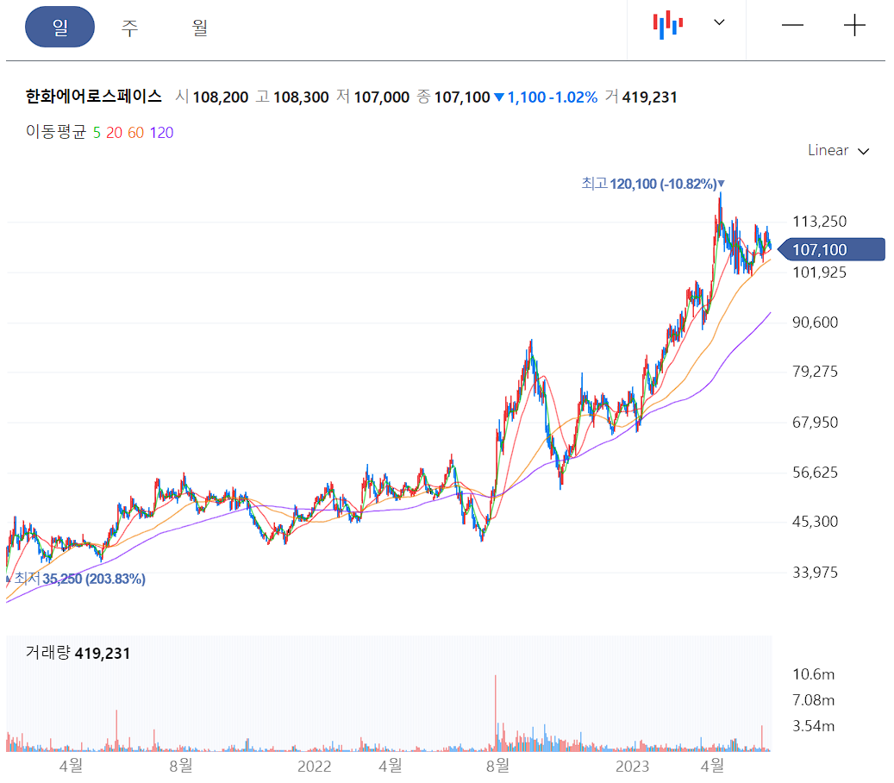Open the Linear scale dropdown

coord(838,151)
